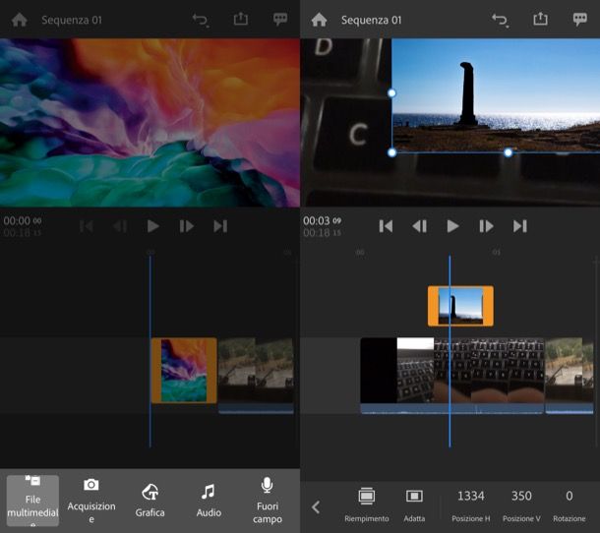Go back with the left chevron arrow

pyautogui.click(x=316, y=507)
